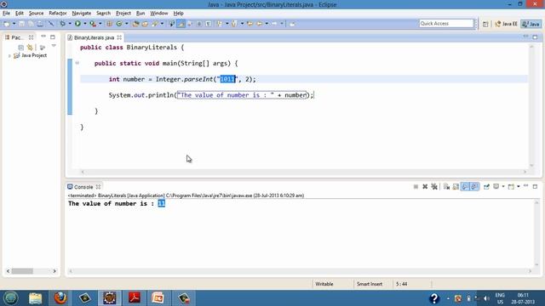Open Display Selected Console dropdown arrow
545x306 pixels.
click(503, 187)
